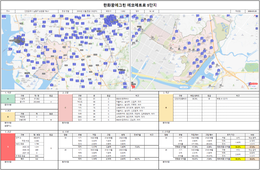Select the yellow 18.0% cell in the 40-pyeong row
The height and width of the screenshot is (170, 260).
tap(238, 159)
